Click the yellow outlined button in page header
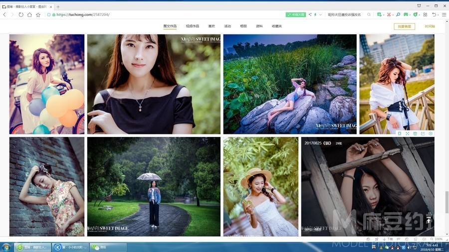 [x=404, y=26]
